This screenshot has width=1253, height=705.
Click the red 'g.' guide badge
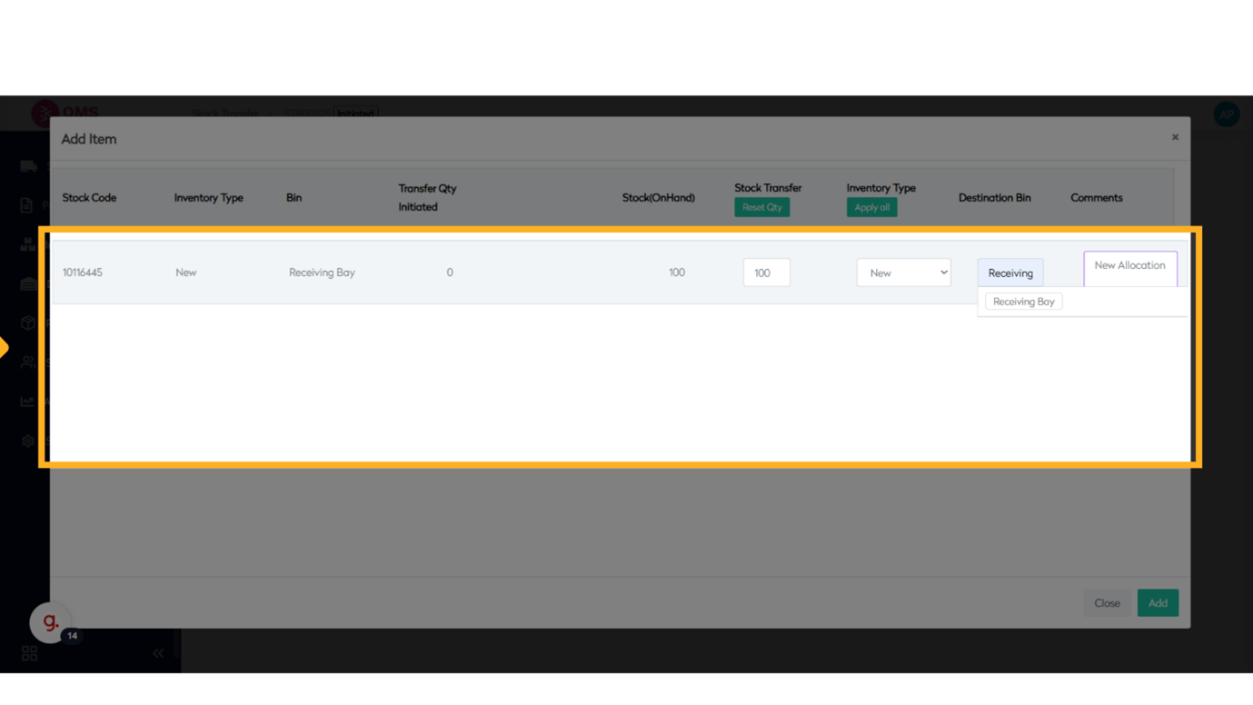pyautogui.click(x=50, y=622)
